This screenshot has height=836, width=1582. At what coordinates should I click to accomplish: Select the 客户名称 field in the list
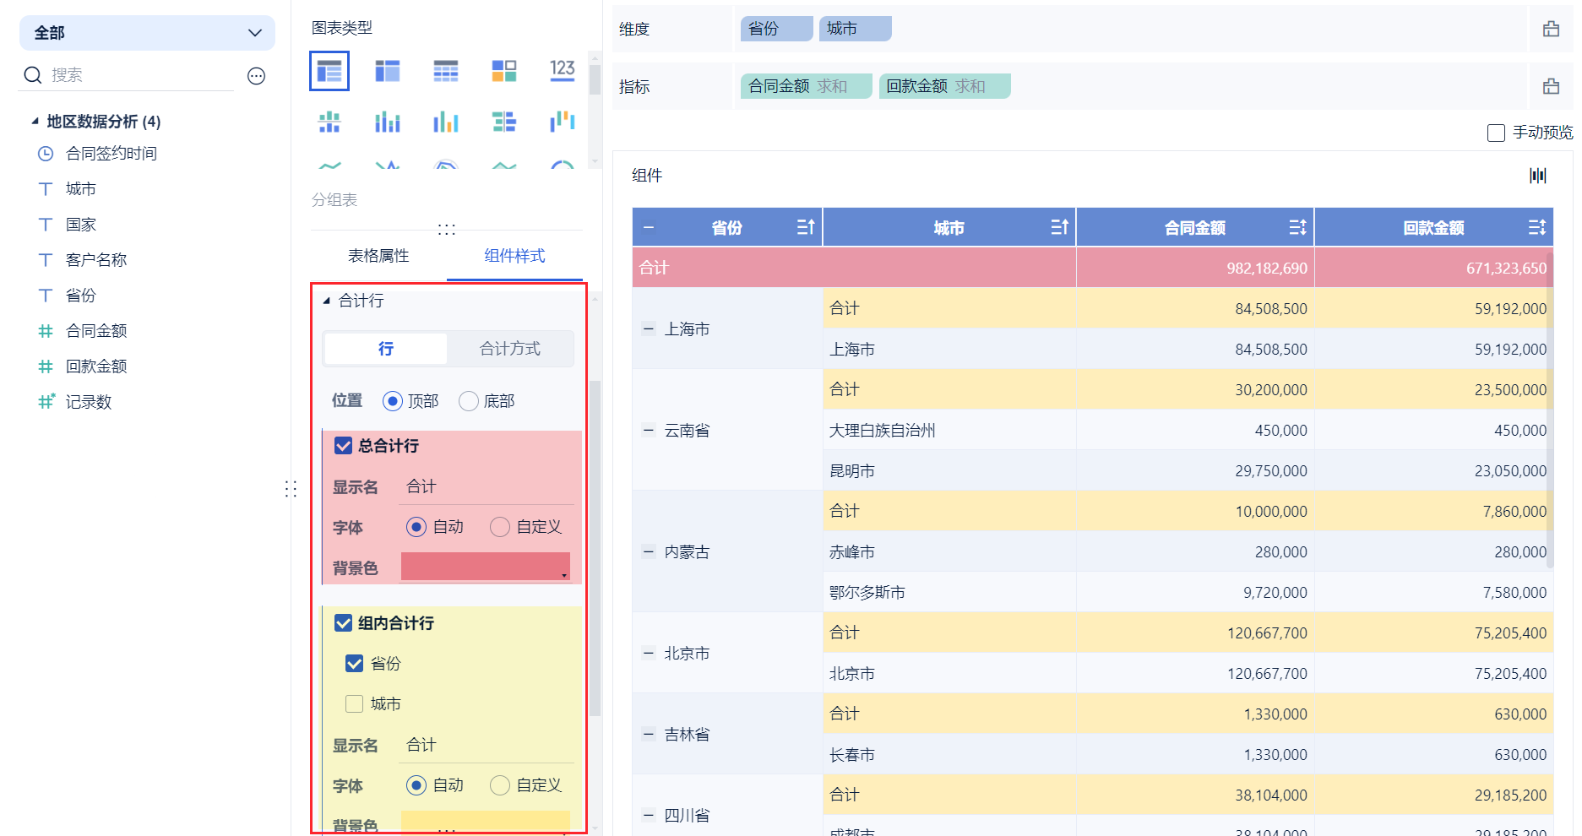coord(96,260)
